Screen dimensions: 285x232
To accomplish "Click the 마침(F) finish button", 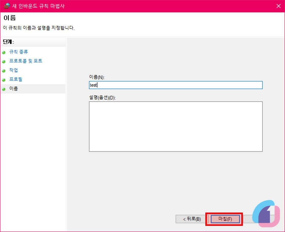I will pyautogui.click(x=225, y=219).
